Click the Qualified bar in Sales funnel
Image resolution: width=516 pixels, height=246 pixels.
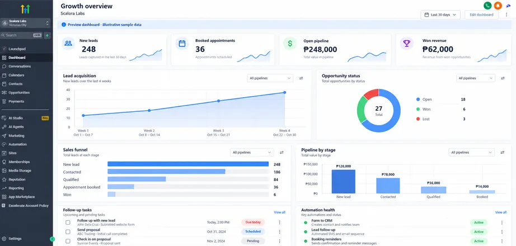pos(137,179)
